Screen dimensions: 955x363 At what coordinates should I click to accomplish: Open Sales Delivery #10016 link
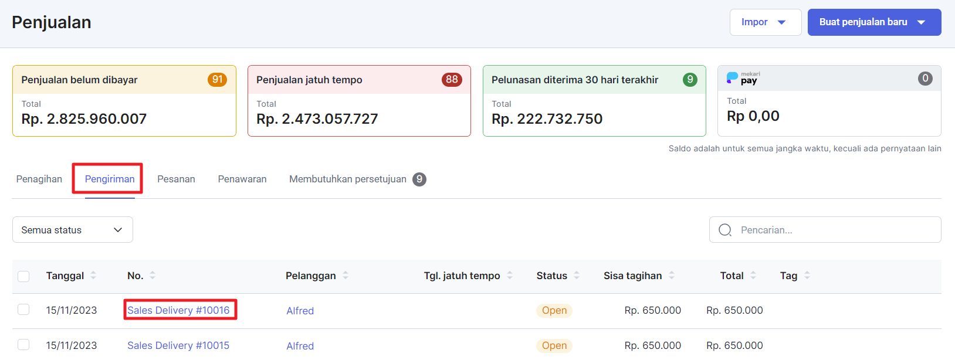click(178, 310)
